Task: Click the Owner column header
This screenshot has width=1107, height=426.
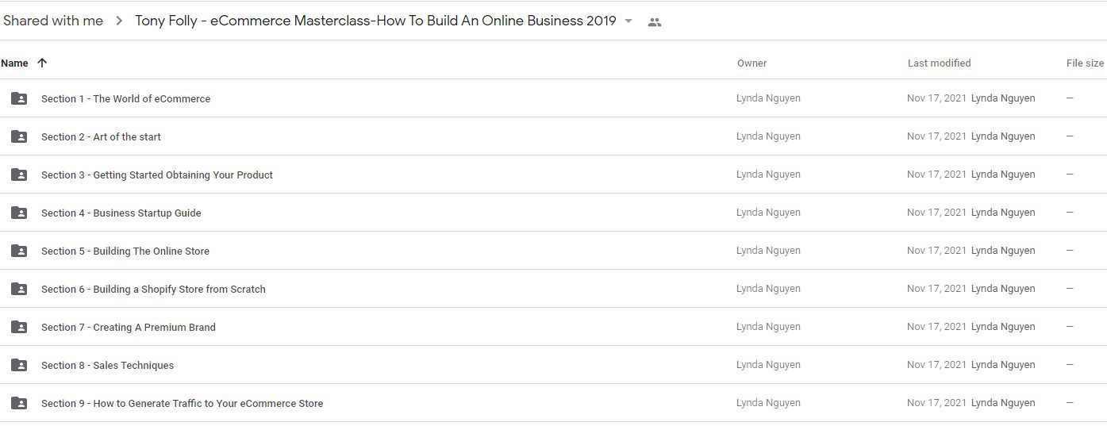Action: pos(751,63)
